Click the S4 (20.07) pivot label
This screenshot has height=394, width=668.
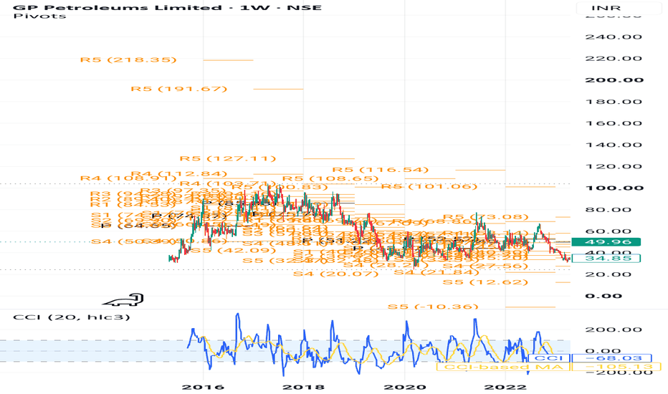click(335, 274)
